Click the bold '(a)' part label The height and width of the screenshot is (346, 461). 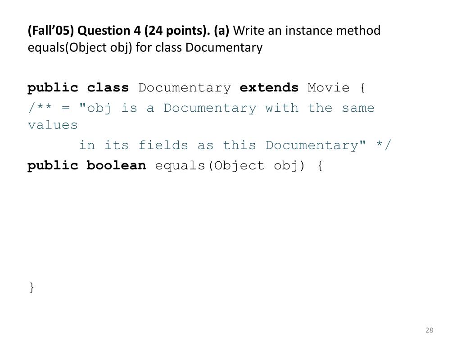click(x=221, y=31)
